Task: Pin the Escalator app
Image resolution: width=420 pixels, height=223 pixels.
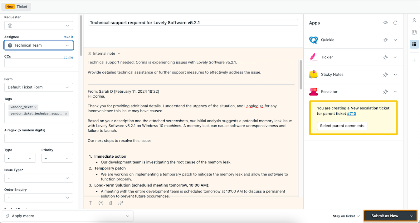Action: 386,92
